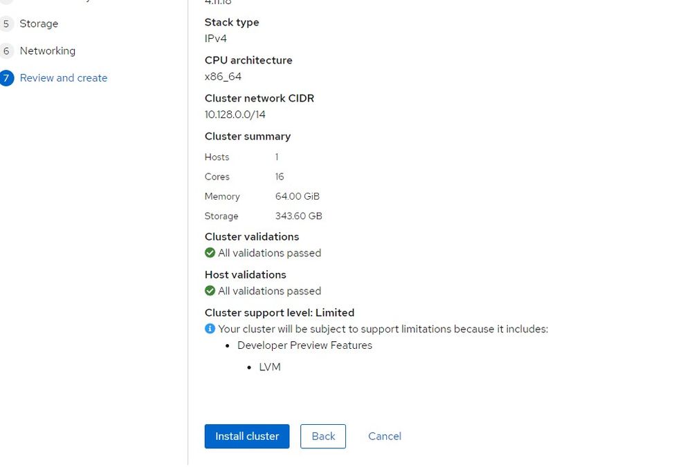Select the LVM list item
This screenshot has height=467, width=692.
270,367
